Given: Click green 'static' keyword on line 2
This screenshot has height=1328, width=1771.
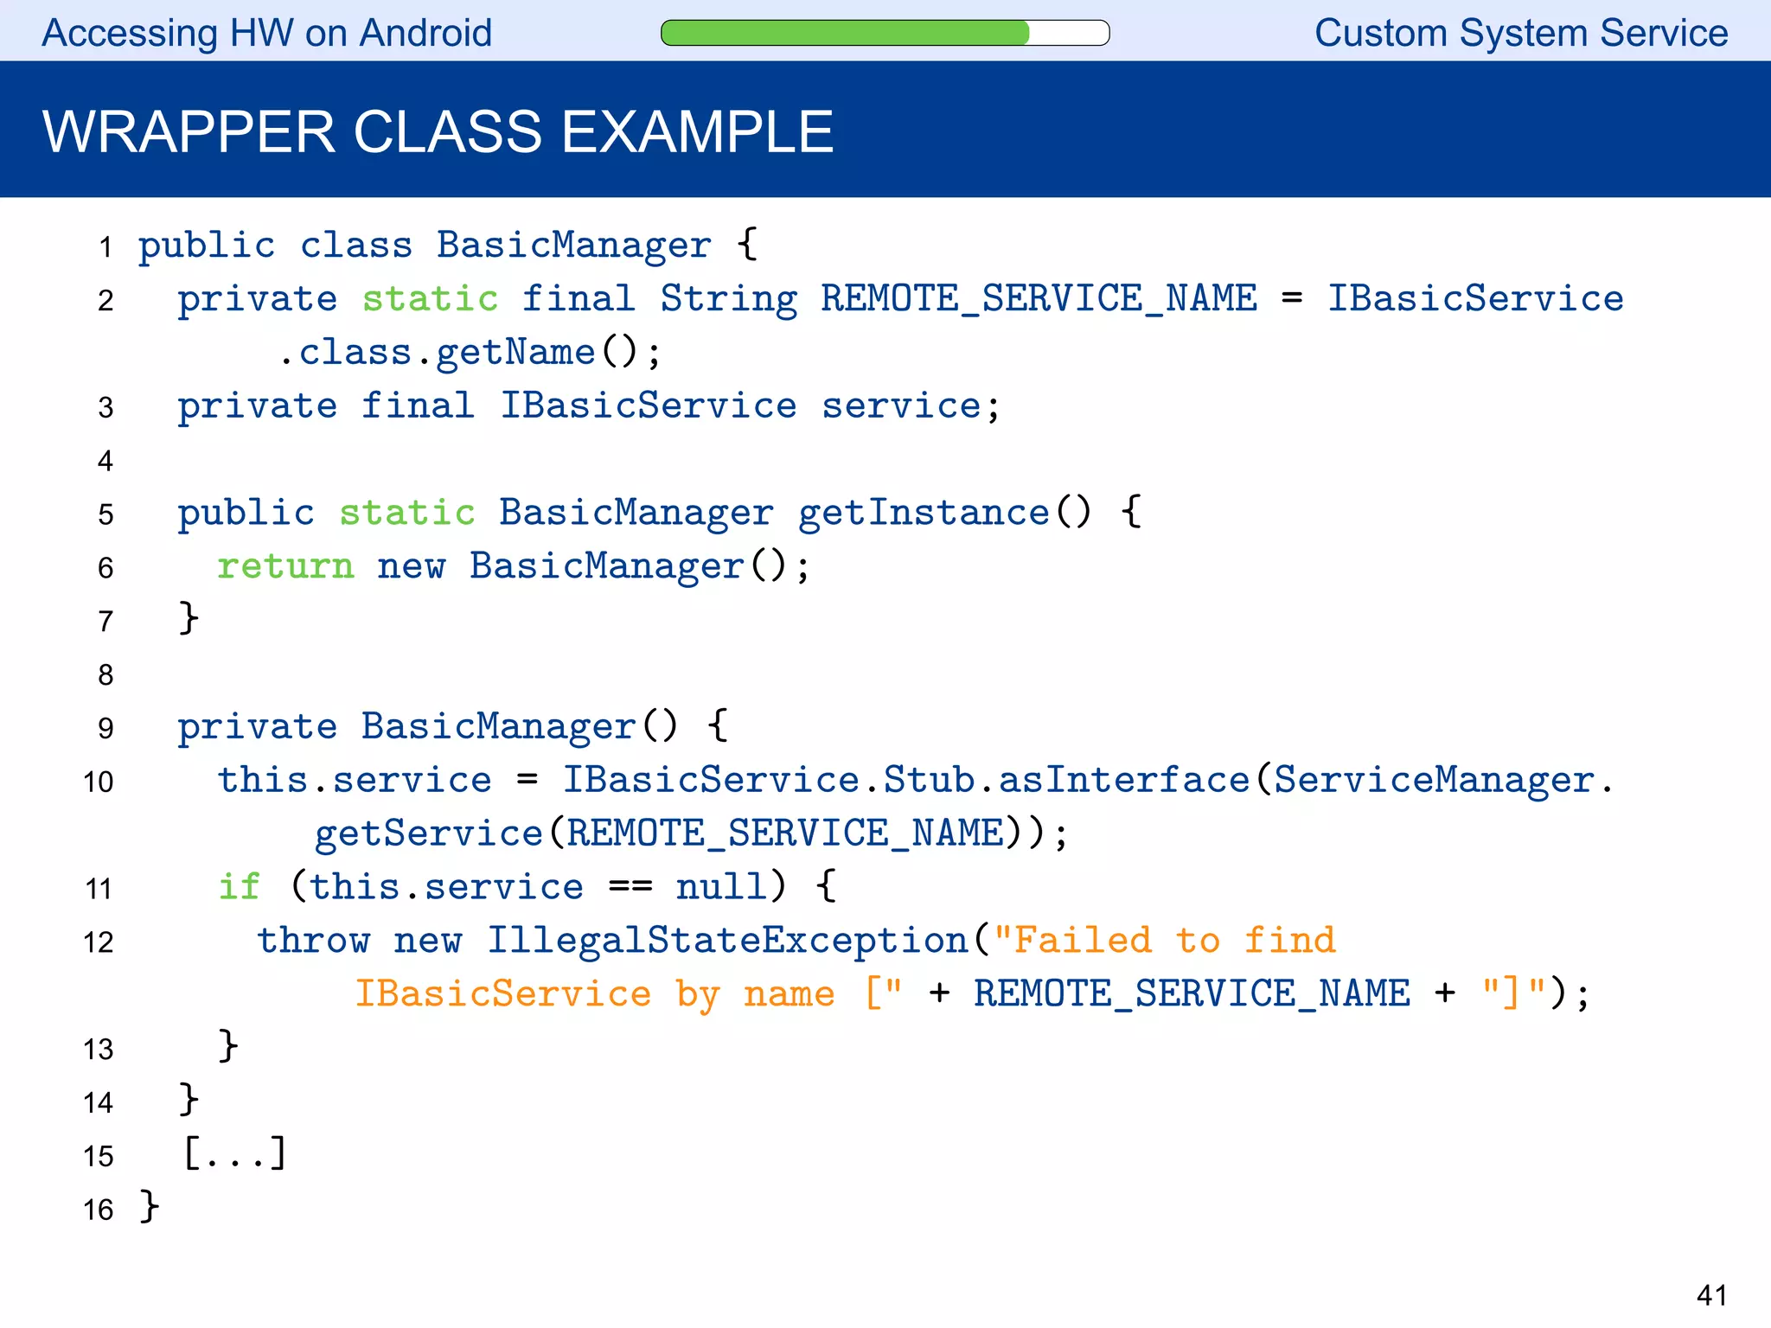Looking at the screenshot, I should pyautogui.click(x=431, y=299).
